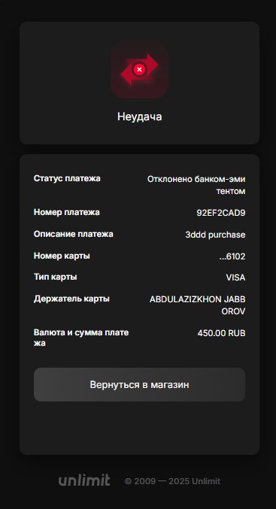Click the Номер платежа label
276x509 pixels.
[x=67, y=212]
